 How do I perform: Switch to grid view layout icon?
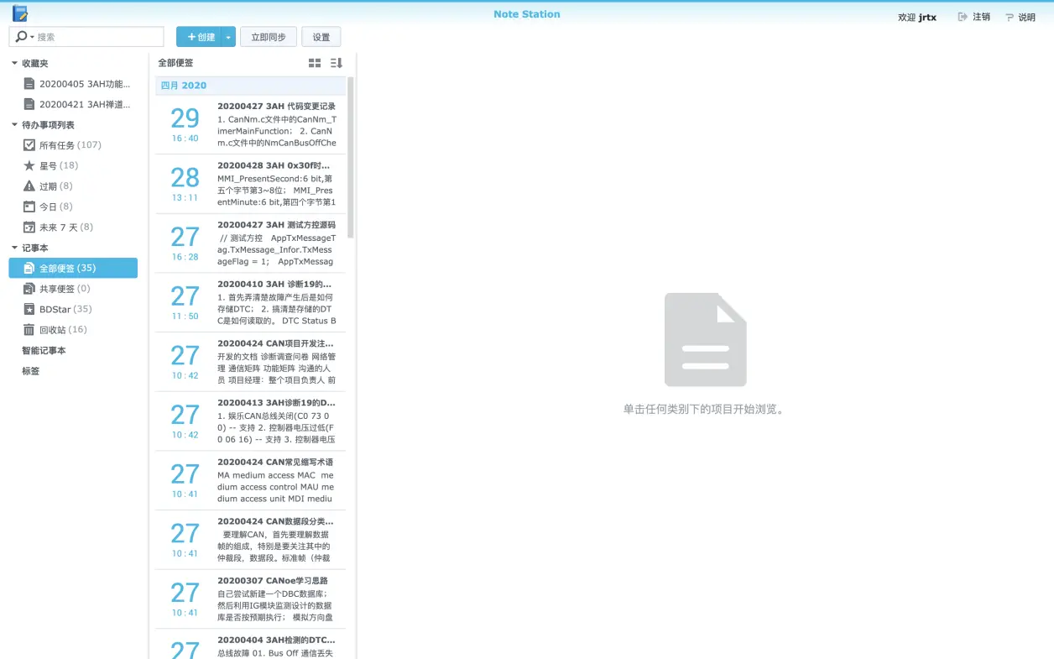tap(314, 62)
